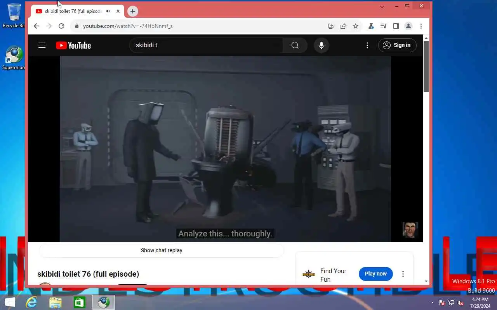Screen dimensions: 497x310
Task: Search with your voice microphone icon
Action: pos(321,45)
